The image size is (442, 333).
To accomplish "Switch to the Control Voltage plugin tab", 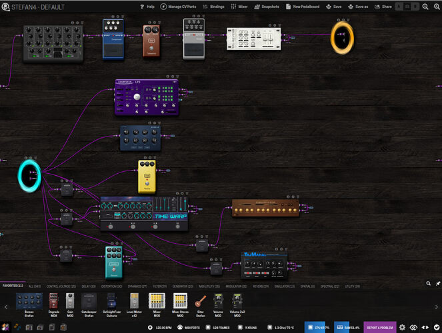I will [61, 286].
